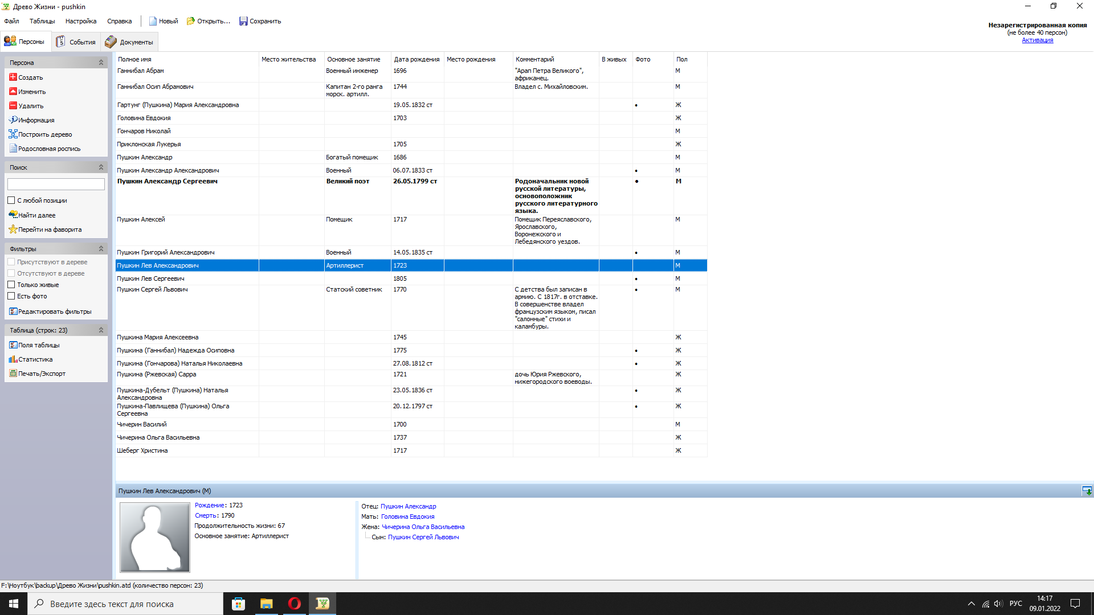The width and height of the screenshot is (1094, 615).
Task: Click the Древо Жизни taskbar icon
Action: (323, 604)
